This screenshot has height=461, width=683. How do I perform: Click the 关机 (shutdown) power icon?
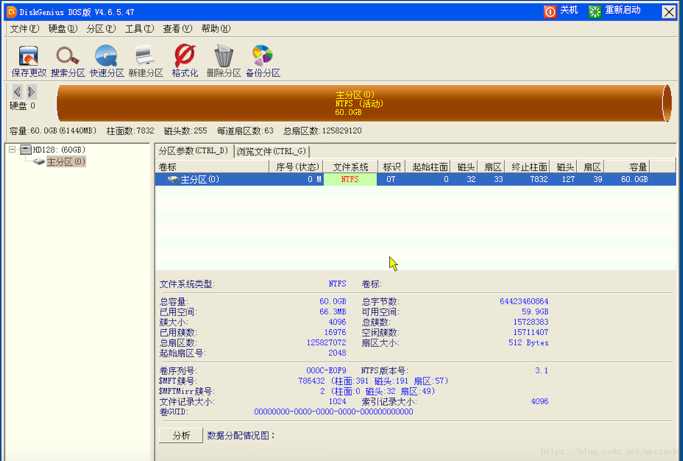(x=550, y=11)
